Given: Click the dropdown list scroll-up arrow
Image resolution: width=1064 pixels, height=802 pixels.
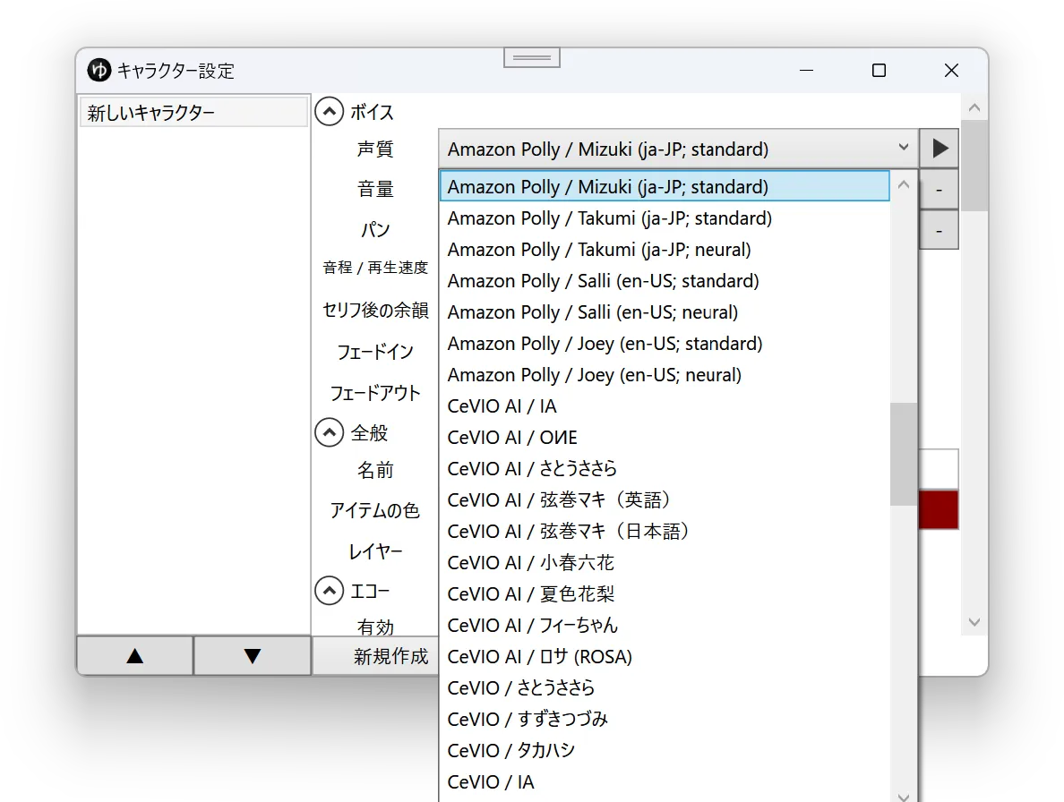Looking at the screenshot, I should click(x=903, y=184).
